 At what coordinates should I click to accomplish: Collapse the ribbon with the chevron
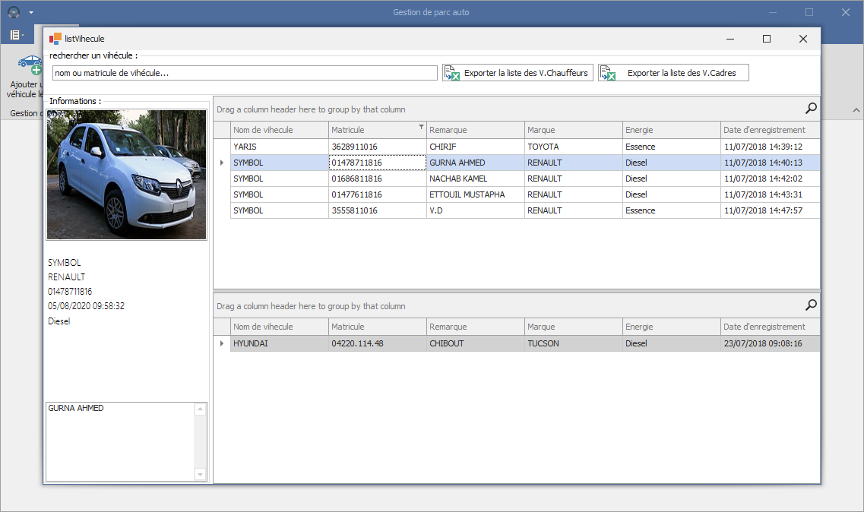point(856,110)
